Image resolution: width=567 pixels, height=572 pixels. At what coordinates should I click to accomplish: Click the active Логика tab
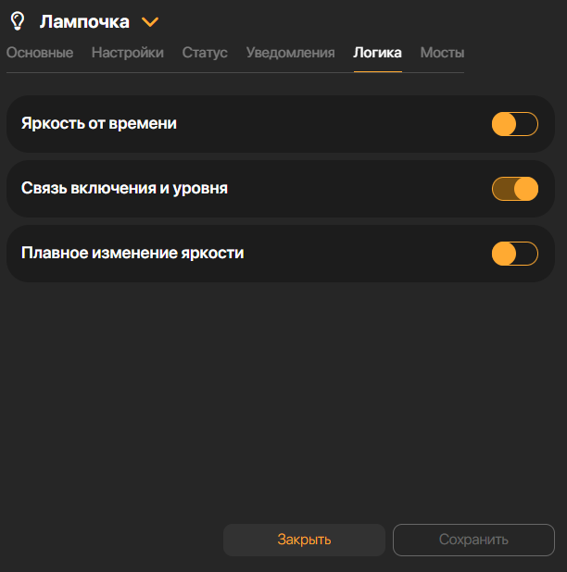pyautogui.click(x=377, y=53)
